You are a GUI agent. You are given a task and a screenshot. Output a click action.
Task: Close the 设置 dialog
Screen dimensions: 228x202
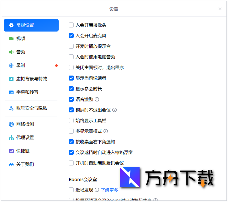coord(220,9)
